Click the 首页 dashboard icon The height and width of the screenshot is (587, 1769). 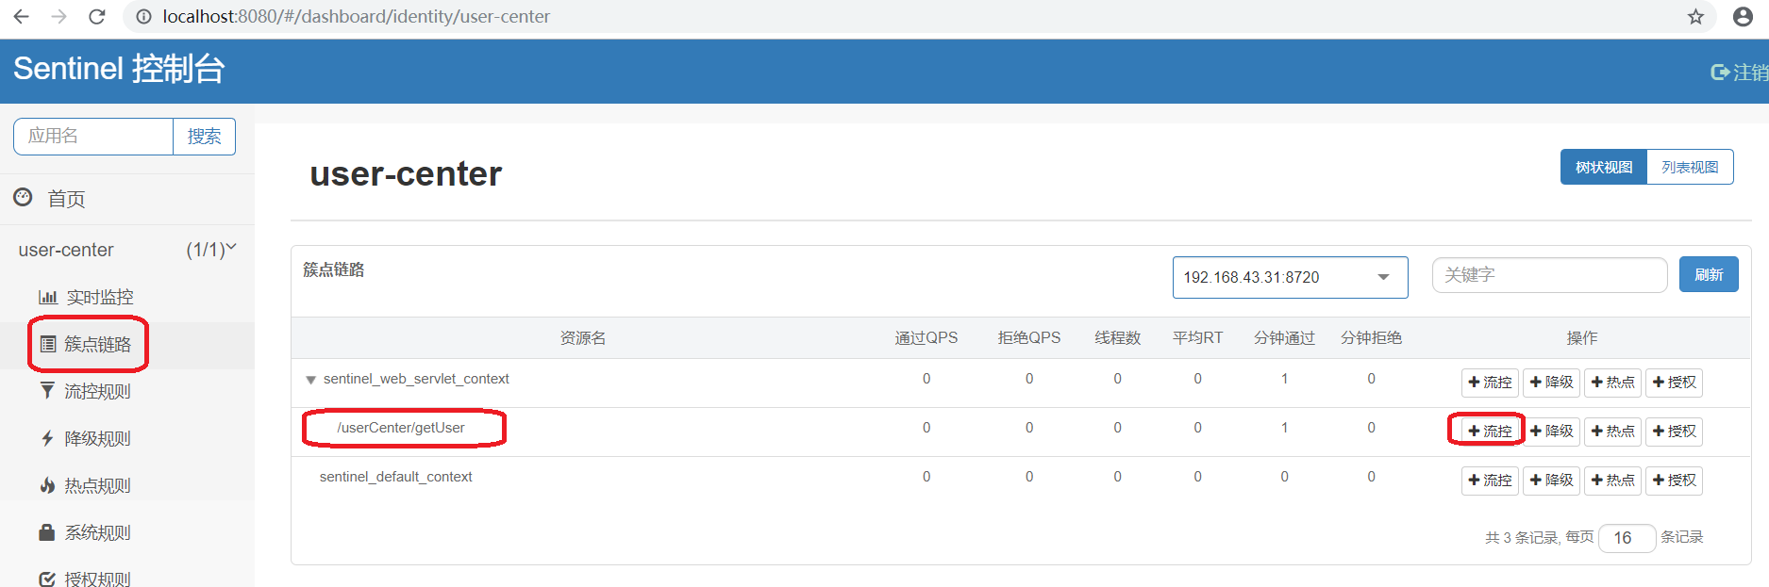coord(23,198)
